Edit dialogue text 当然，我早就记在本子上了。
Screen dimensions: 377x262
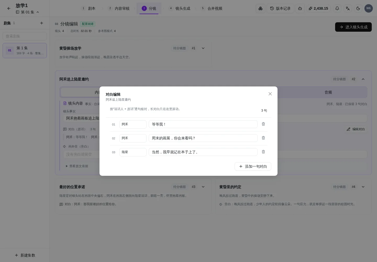(x=203, y=152)
